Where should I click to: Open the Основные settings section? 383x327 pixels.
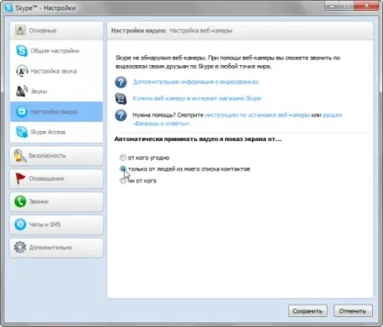click(56, 31)
